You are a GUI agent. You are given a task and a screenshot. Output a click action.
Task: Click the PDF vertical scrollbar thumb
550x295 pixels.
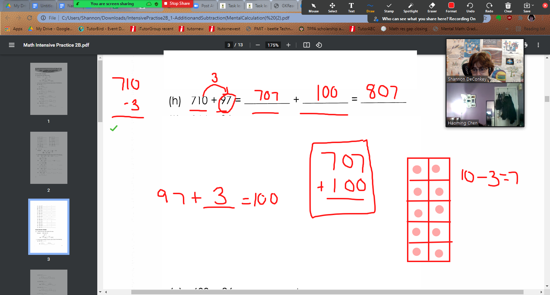pos(547,99)
